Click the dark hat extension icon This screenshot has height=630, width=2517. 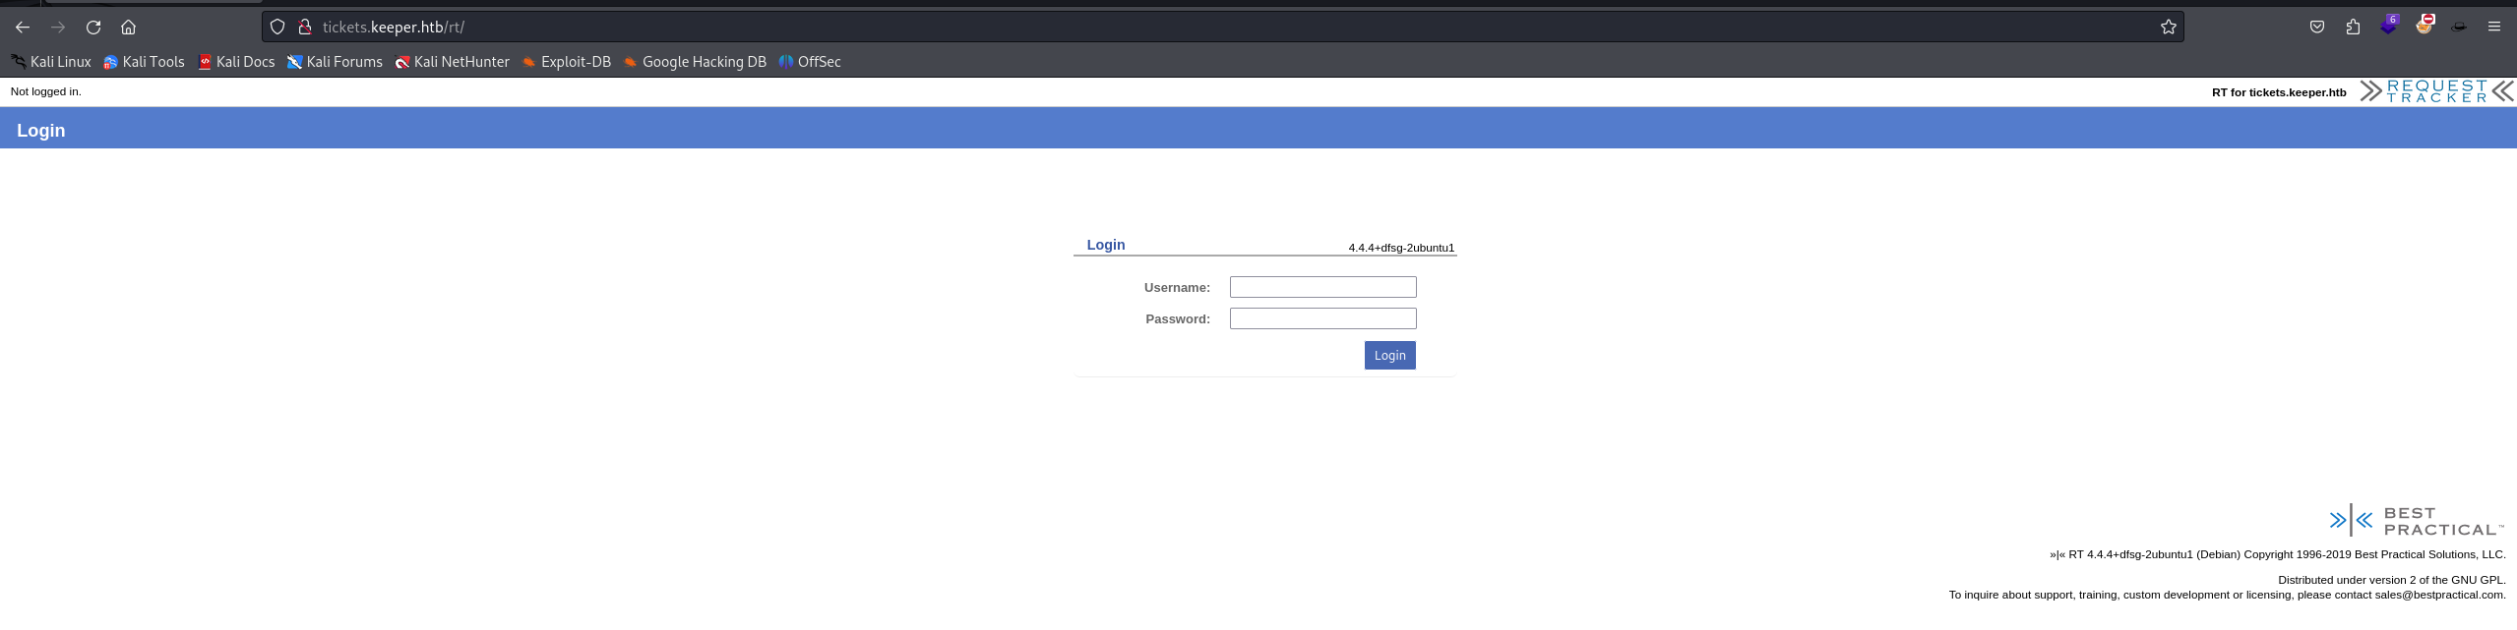2459,28
